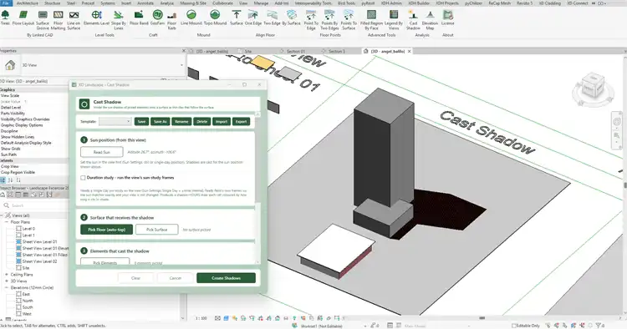
Task: Launch the Elements Level tool
Action: [x=96, y=18]
